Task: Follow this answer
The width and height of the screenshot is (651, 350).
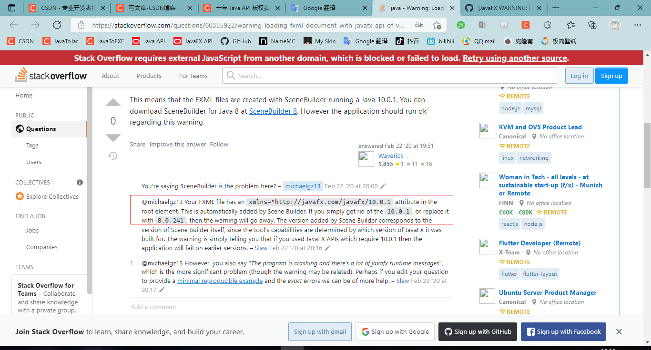Action: pos(219,144)
